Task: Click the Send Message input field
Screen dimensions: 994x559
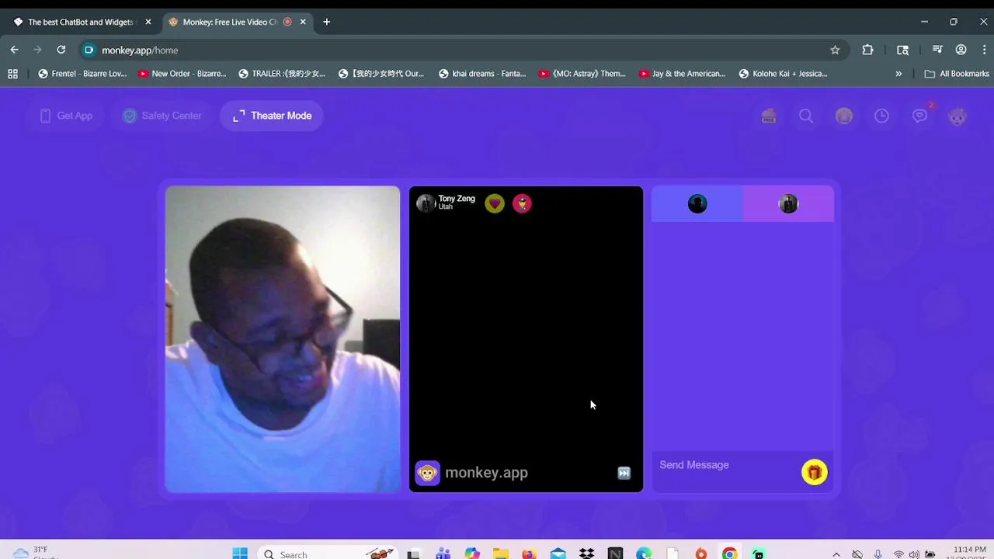Action: tap(726, 465)
